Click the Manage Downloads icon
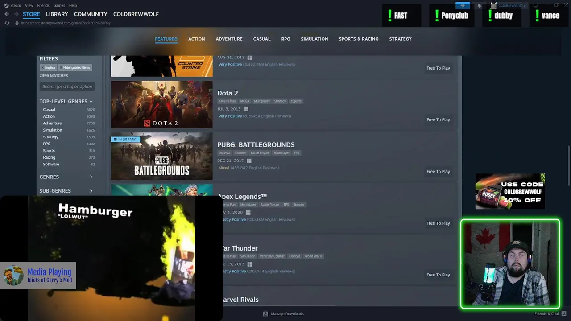 coord(265,313)
